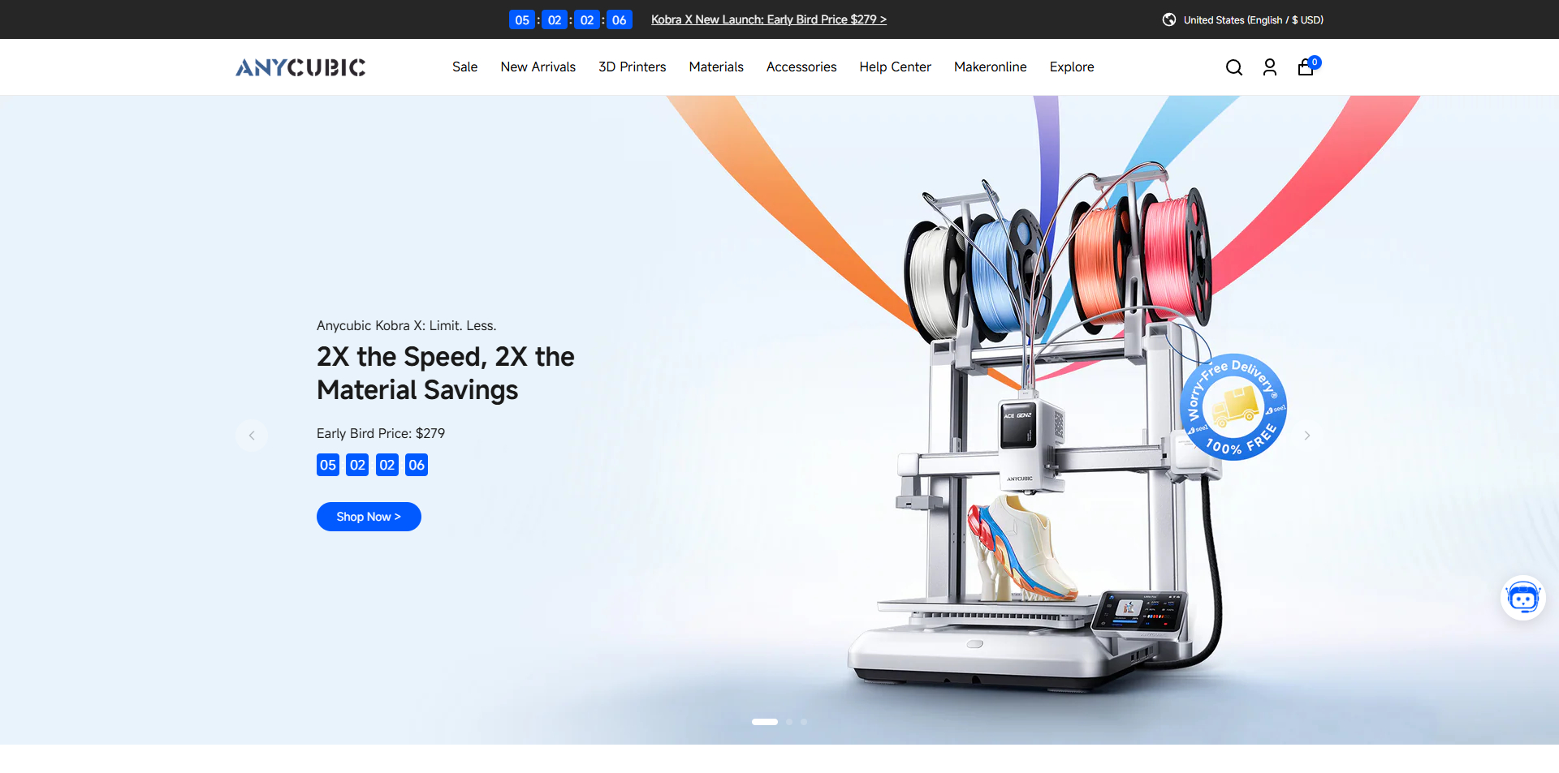Open the user account icon
Image resolution: width=1559 pixels, height=773 pixels.
pos(1270,67)
